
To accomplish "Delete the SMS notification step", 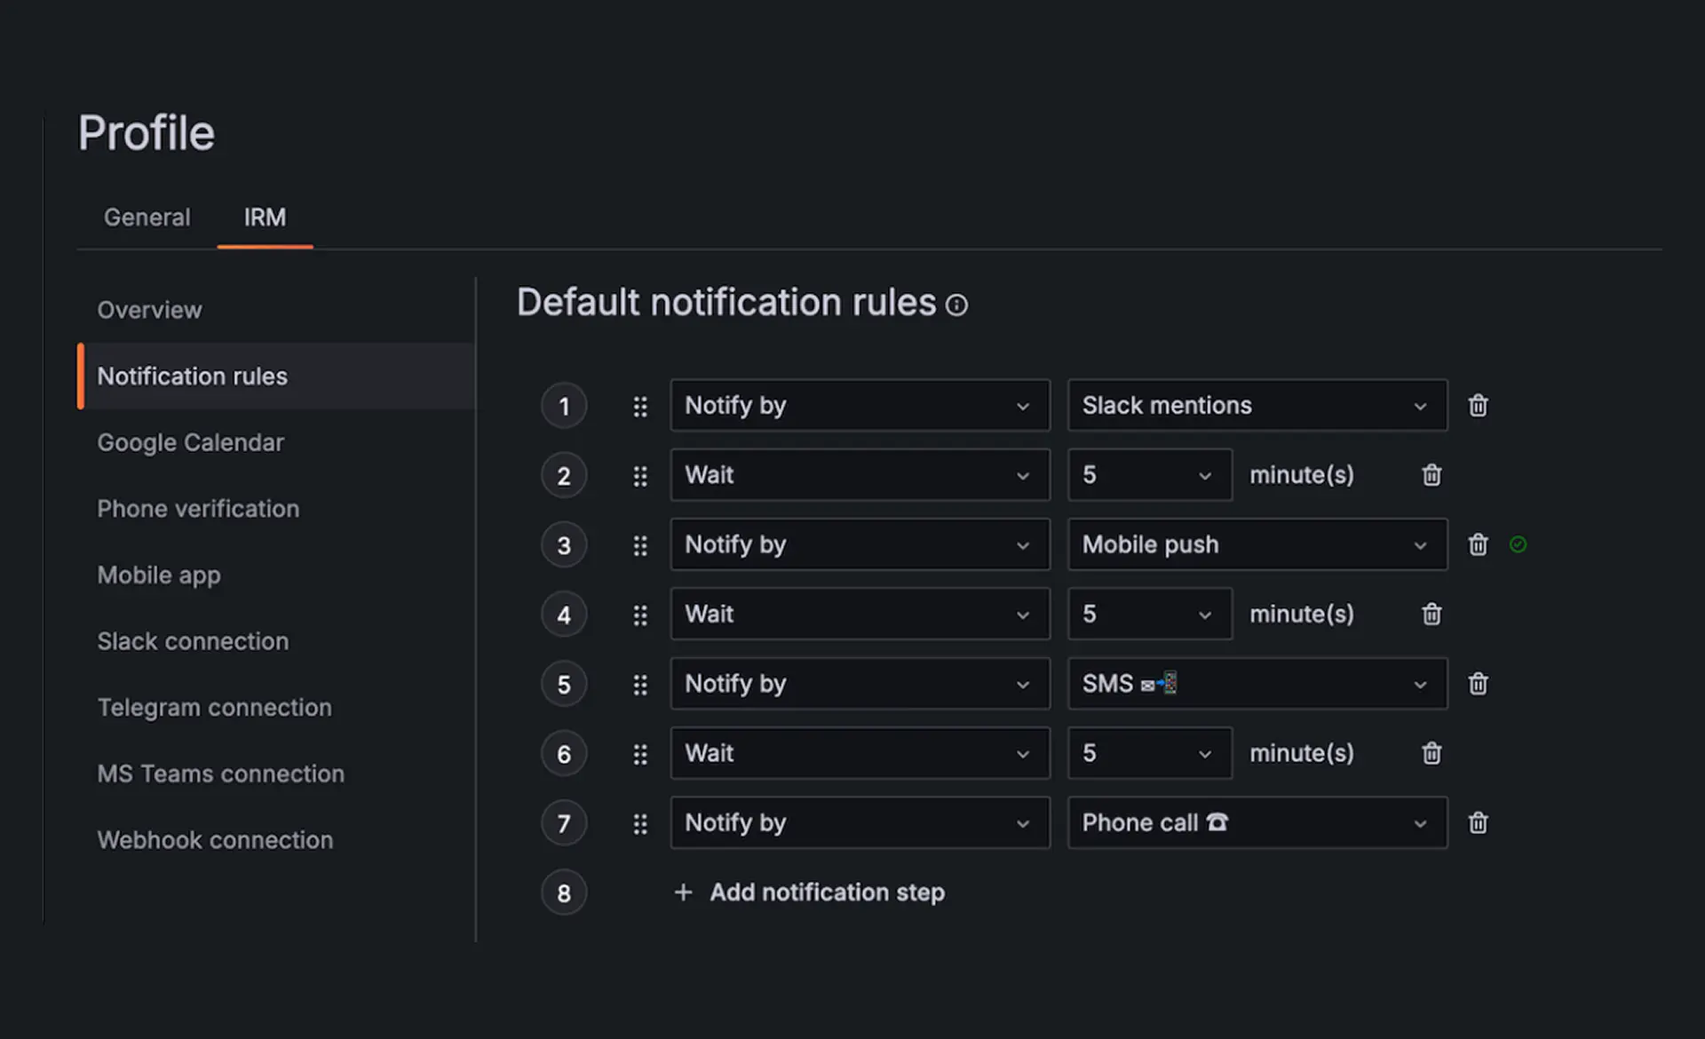I will pyautogui.click(x=1478, y=684).
